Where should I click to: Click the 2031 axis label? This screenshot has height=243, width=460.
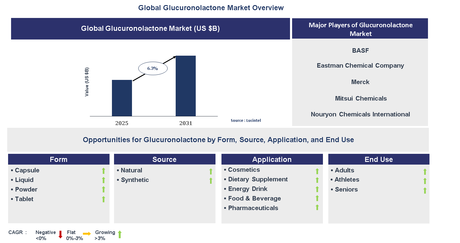186,123
